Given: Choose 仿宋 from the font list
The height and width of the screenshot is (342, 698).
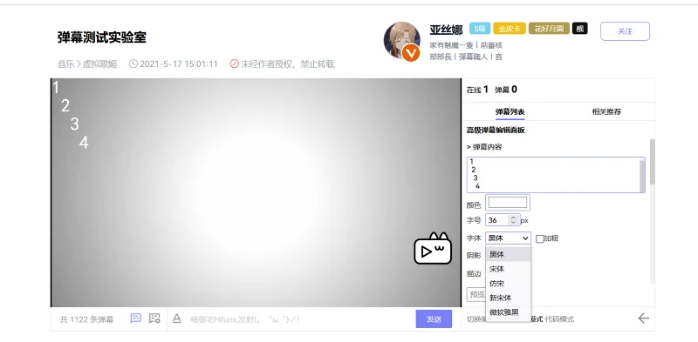Looking at the screenshot, I should [x=508, y=284].
